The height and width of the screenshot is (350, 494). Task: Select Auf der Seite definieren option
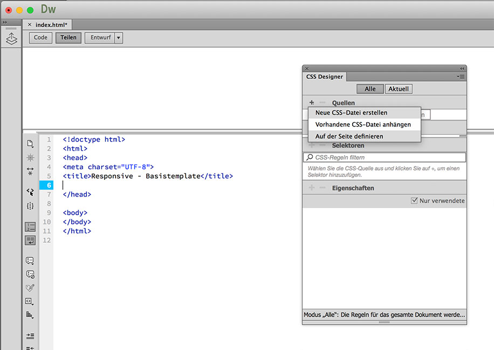(349, 136)
